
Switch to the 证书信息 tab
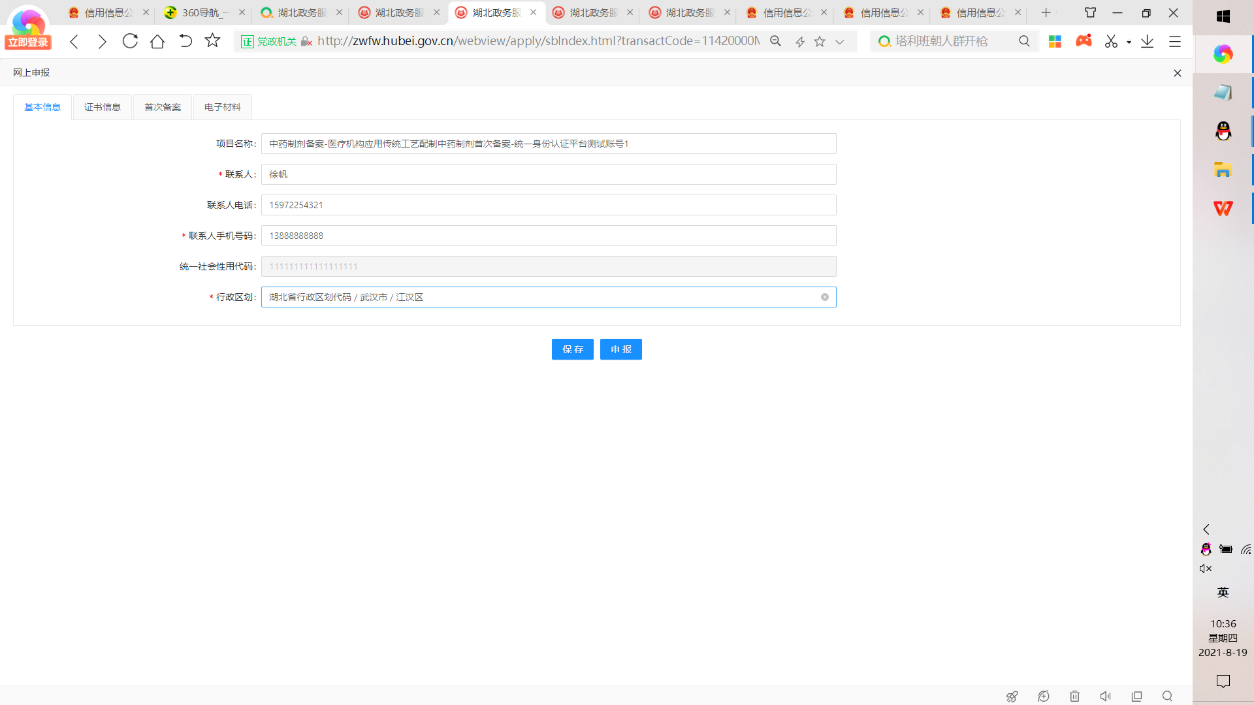point(103,107)
